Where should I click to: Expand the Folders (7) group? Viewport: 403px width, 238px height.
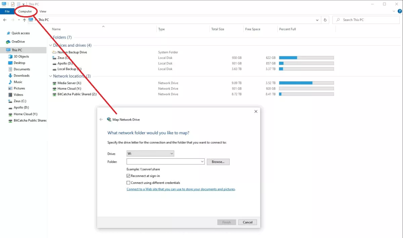coord(51,38)
